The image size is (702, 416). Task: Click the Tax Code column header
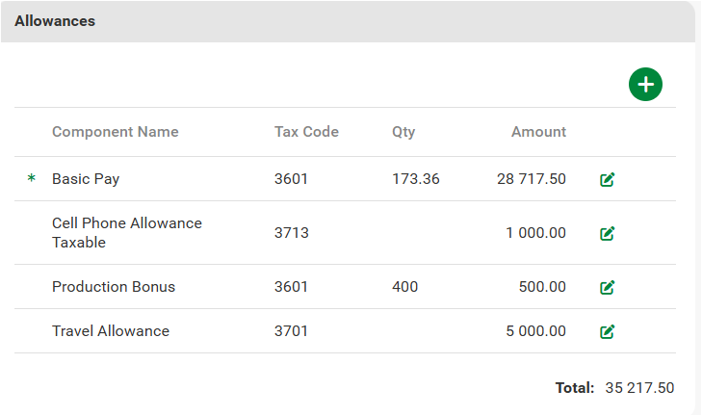pyautogui.click(x=306, y=132)
